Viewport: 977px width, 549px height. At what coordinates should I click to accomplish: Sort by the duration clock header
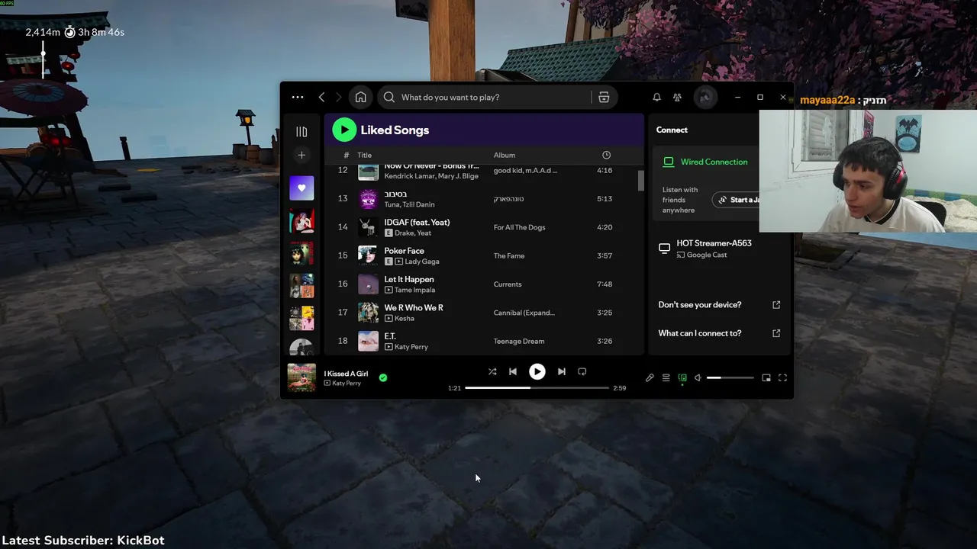[606, 156]
